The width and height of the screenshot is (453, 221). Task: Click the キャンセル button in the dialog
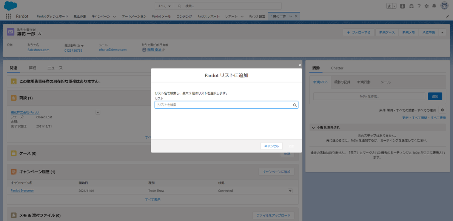point(271,146)
